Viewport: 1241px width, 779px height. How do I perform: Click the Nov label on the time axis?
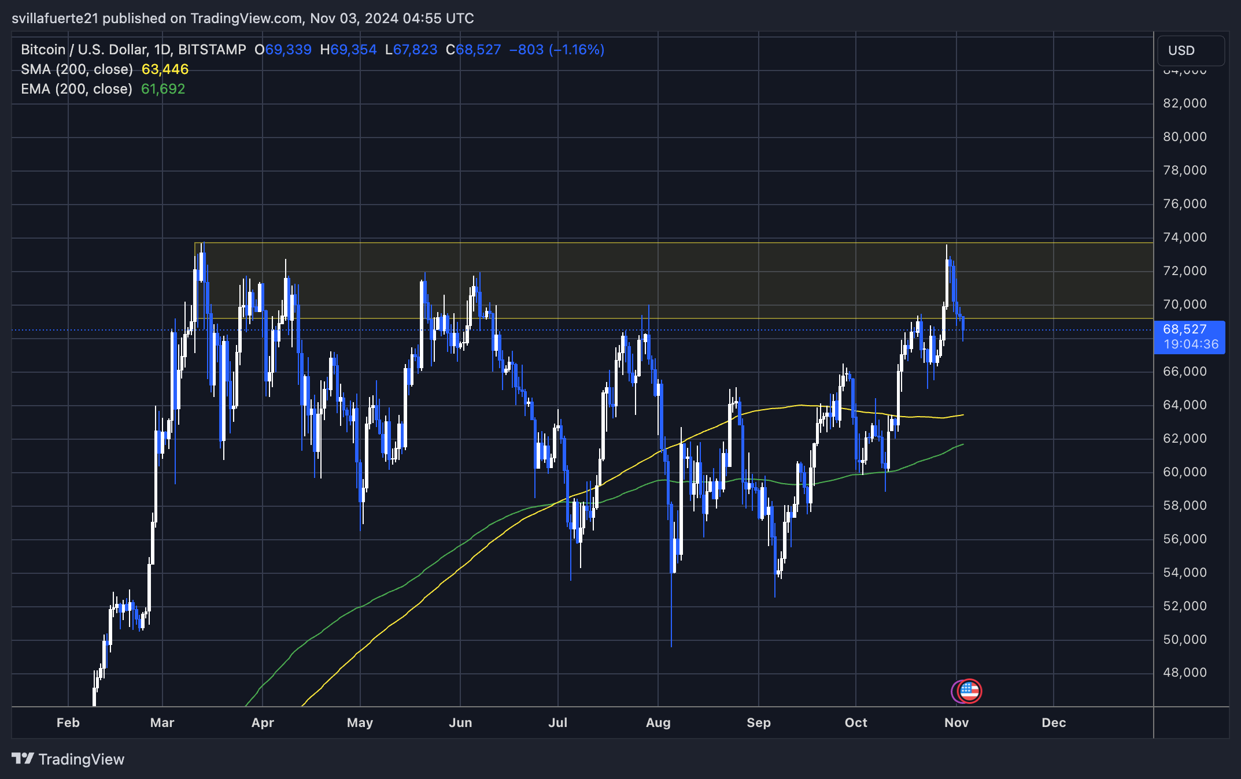(x=956, y=722)
